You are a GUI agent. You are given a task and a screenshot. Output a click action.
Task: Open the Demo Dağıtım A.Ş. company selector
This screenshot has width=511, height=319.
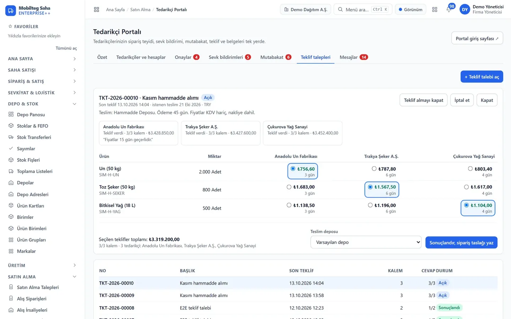click(x=306, y=10)
